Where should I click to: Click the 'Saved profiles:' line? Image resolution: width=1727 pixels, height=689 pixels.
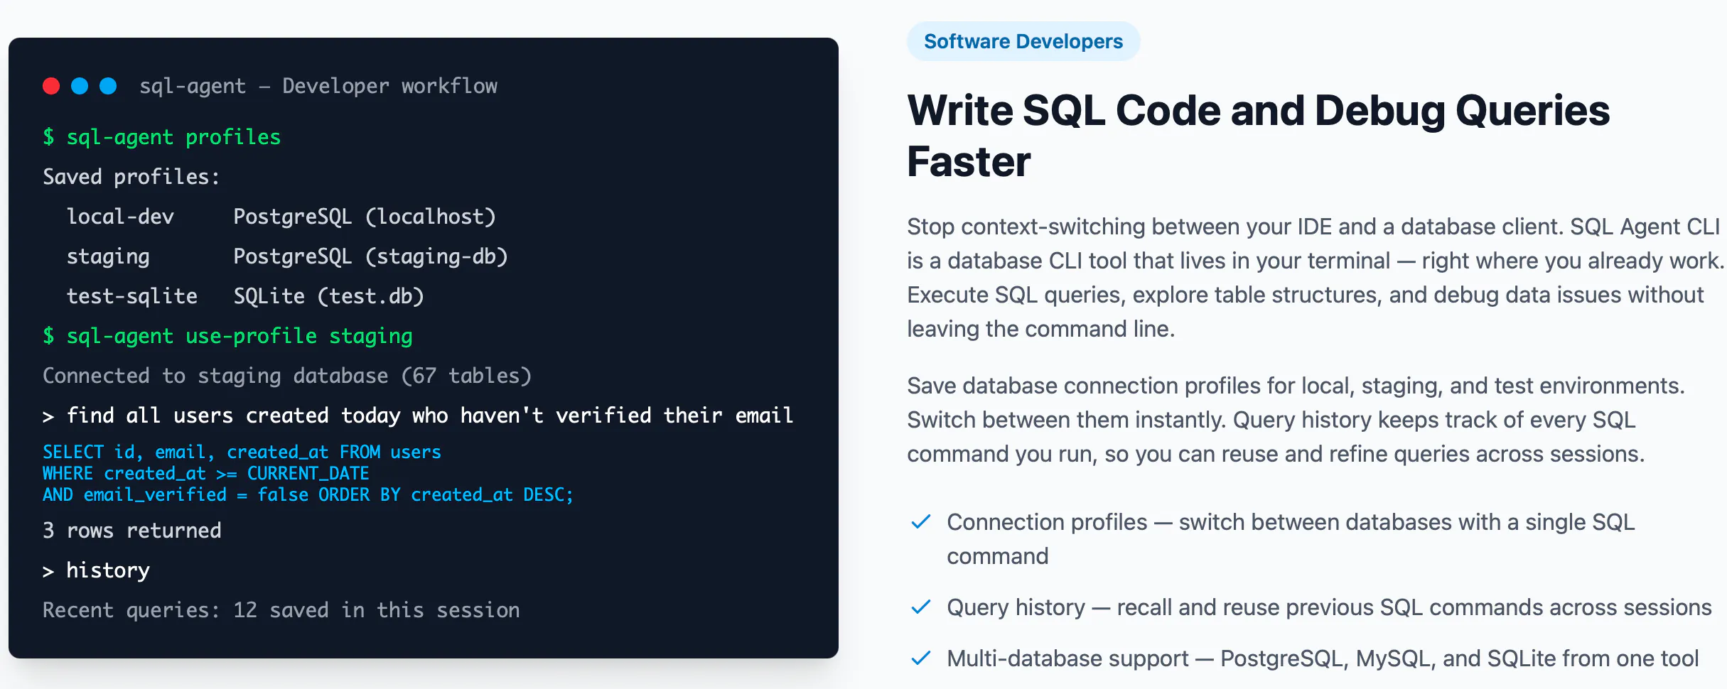pos(131,177)
